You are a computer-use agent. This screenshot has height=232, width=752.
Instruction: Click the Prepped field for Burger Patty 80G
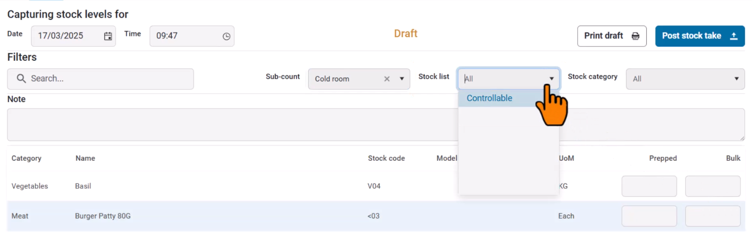649,216
